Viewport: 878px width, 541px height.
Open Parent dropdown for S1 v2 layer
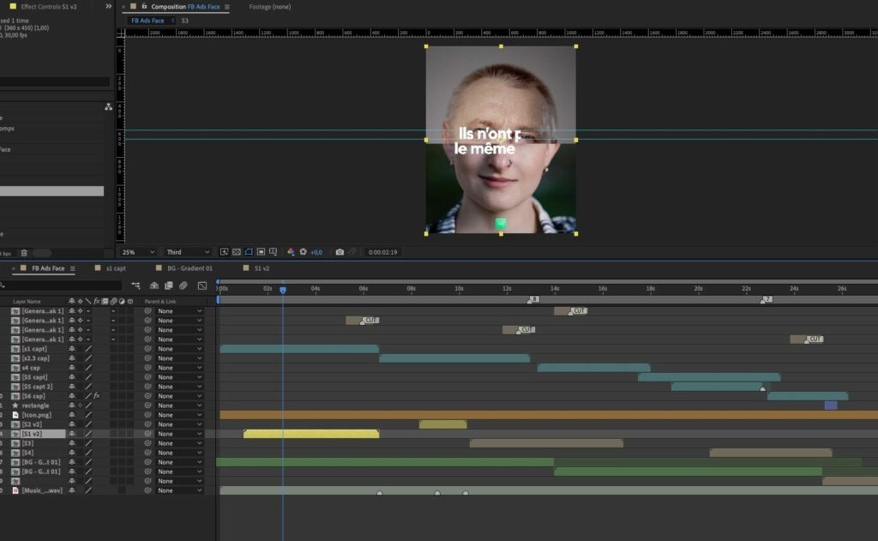[x=179, y=434]
